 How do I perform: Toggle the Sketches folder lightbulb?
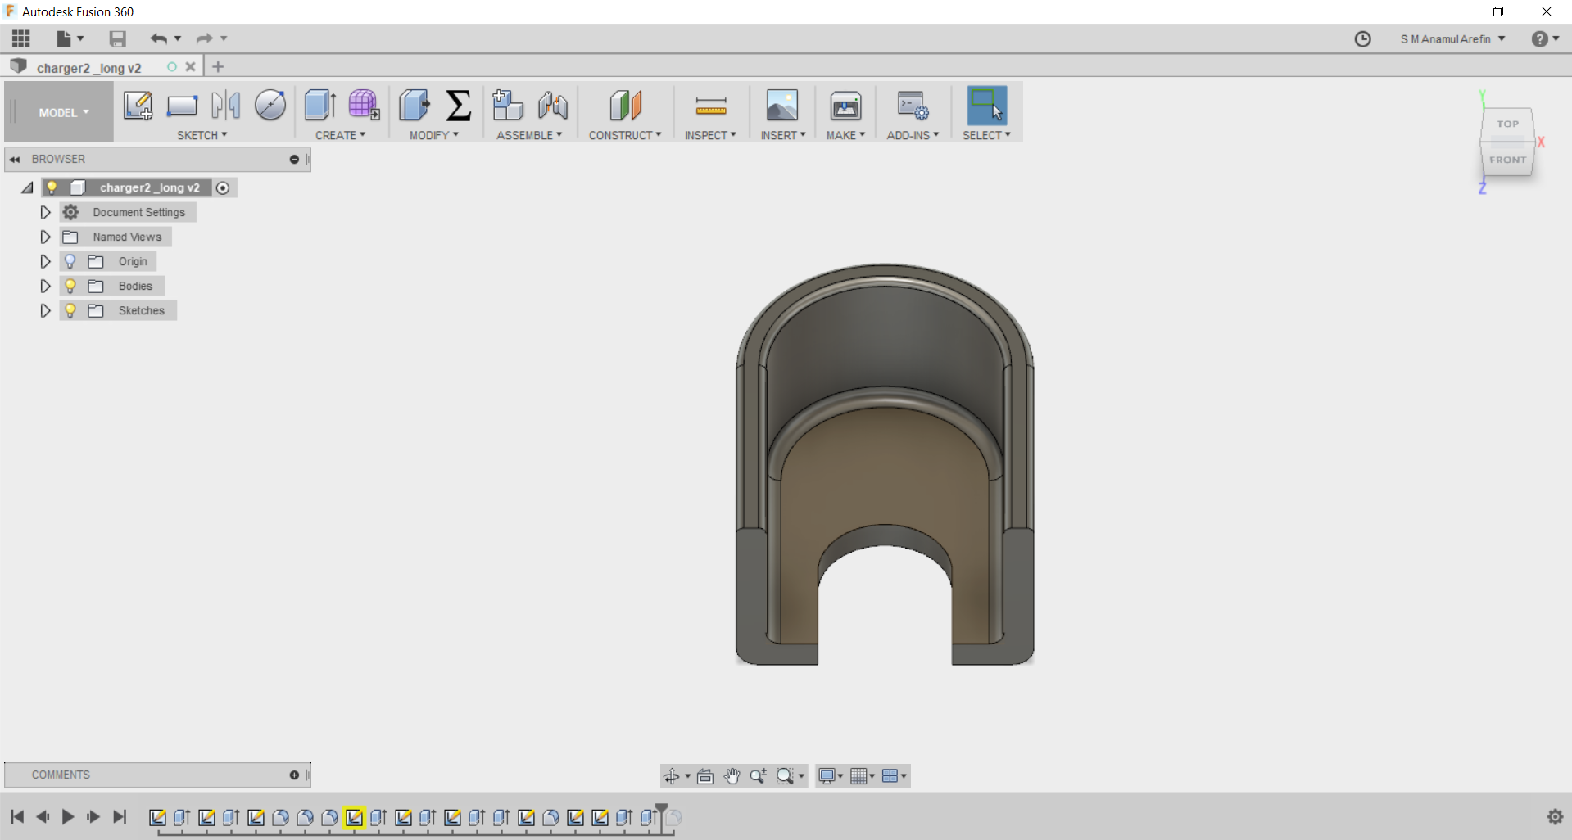tap(70, 310)
